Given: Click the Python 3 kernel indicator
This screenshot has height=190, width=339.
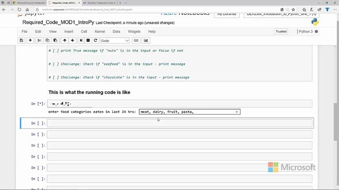Looking at the screenshot, I should click(x=308, y=32).
